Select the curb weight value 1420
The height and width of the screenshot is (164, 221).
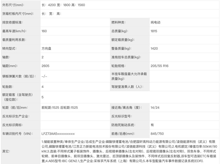point(154,49)
